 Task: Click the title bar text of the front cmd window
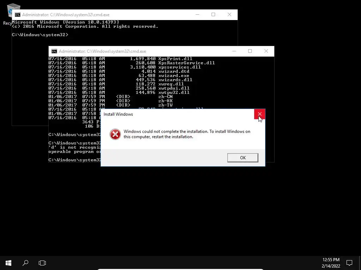(103, 51)
